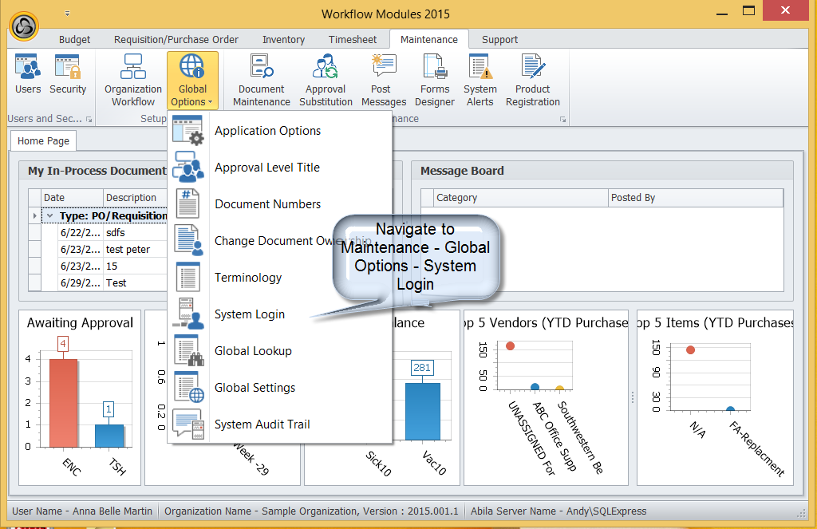Collapse the Type: PO/Requisition group row
Image resolution: width=817 pixels, height=529 pixels.
tap(50, 216)
